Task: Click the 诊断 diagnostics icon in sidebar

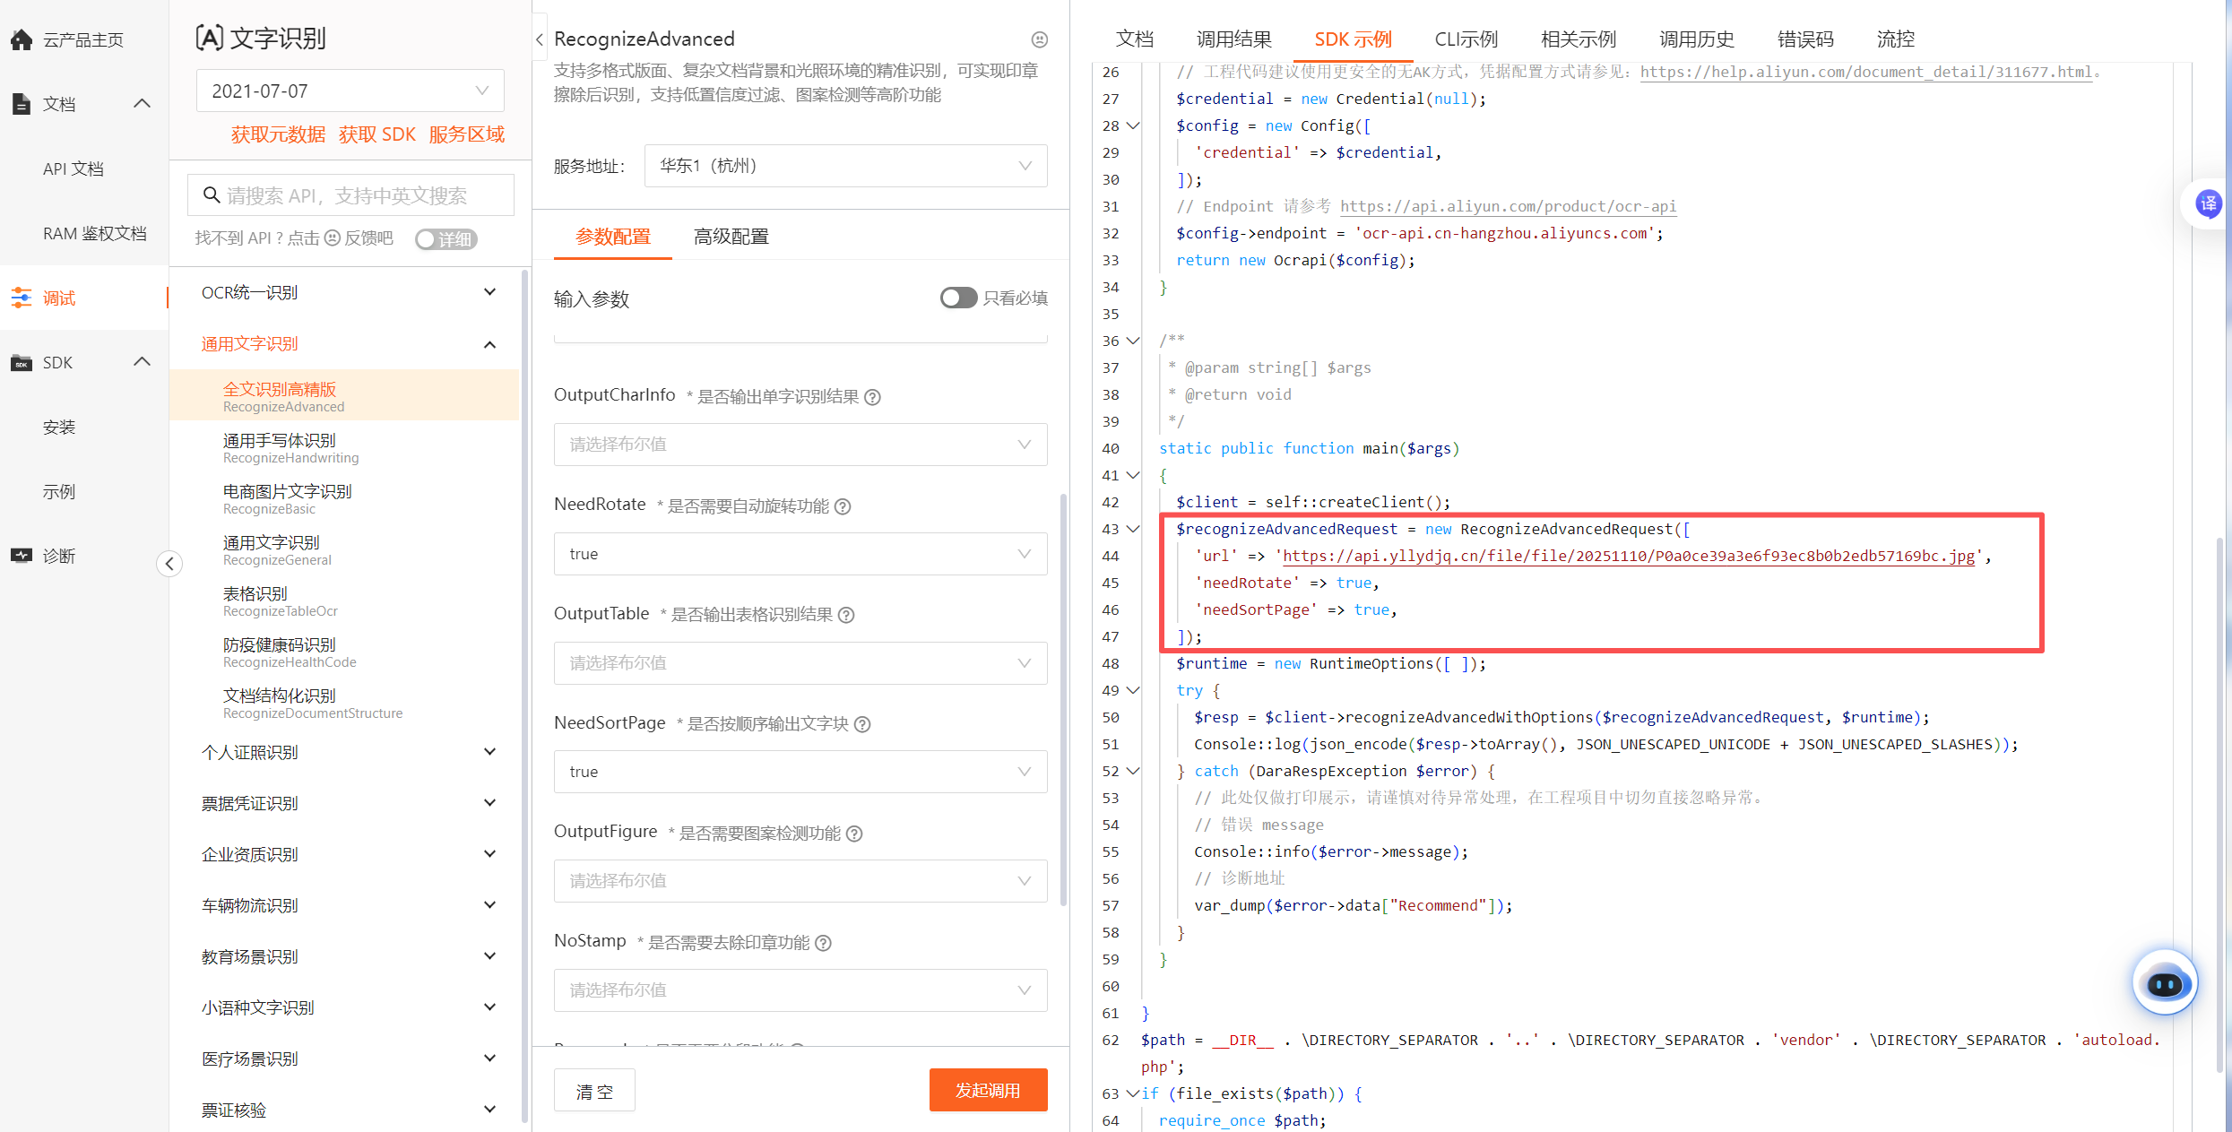Action: coord(22,556)
